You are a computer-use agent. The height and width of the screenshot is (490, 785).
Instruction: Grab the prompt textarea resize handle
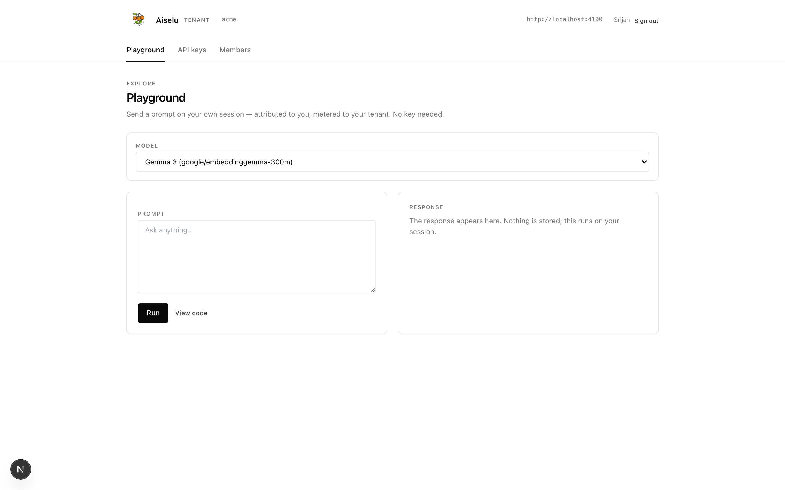tap(372, 290)
